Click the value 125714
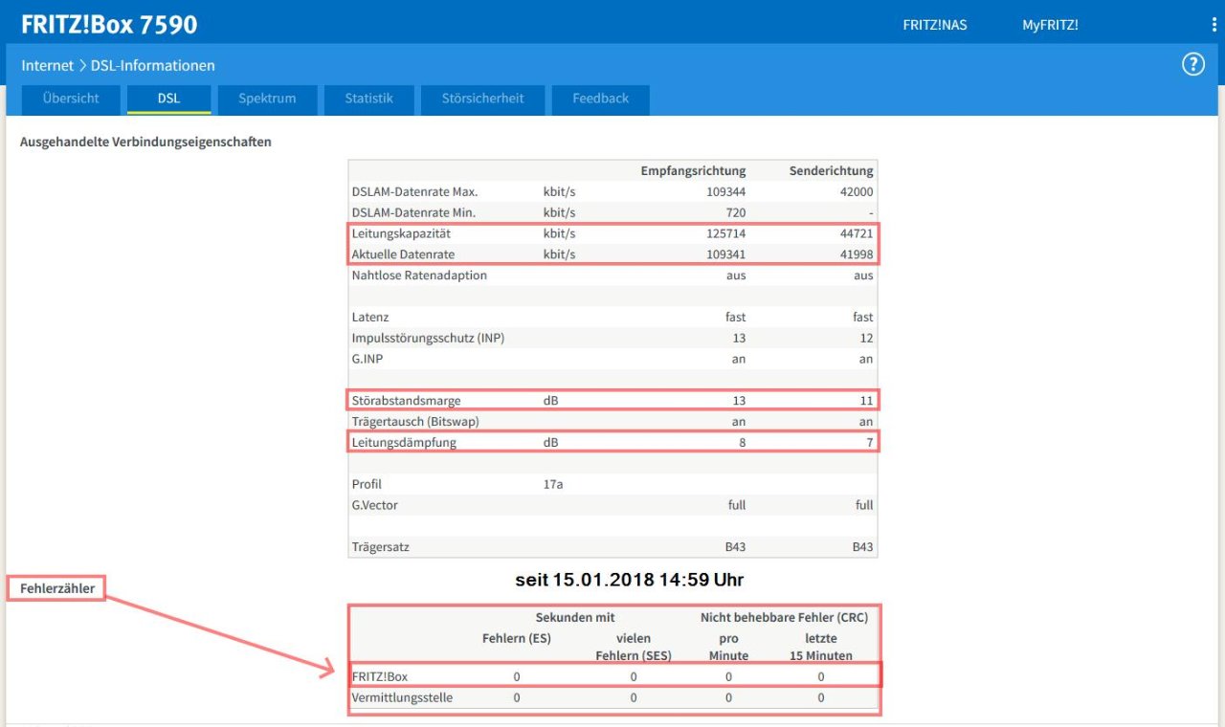Image resolution: width=1225 pixels, height=727 pixels. pos(725,233)
